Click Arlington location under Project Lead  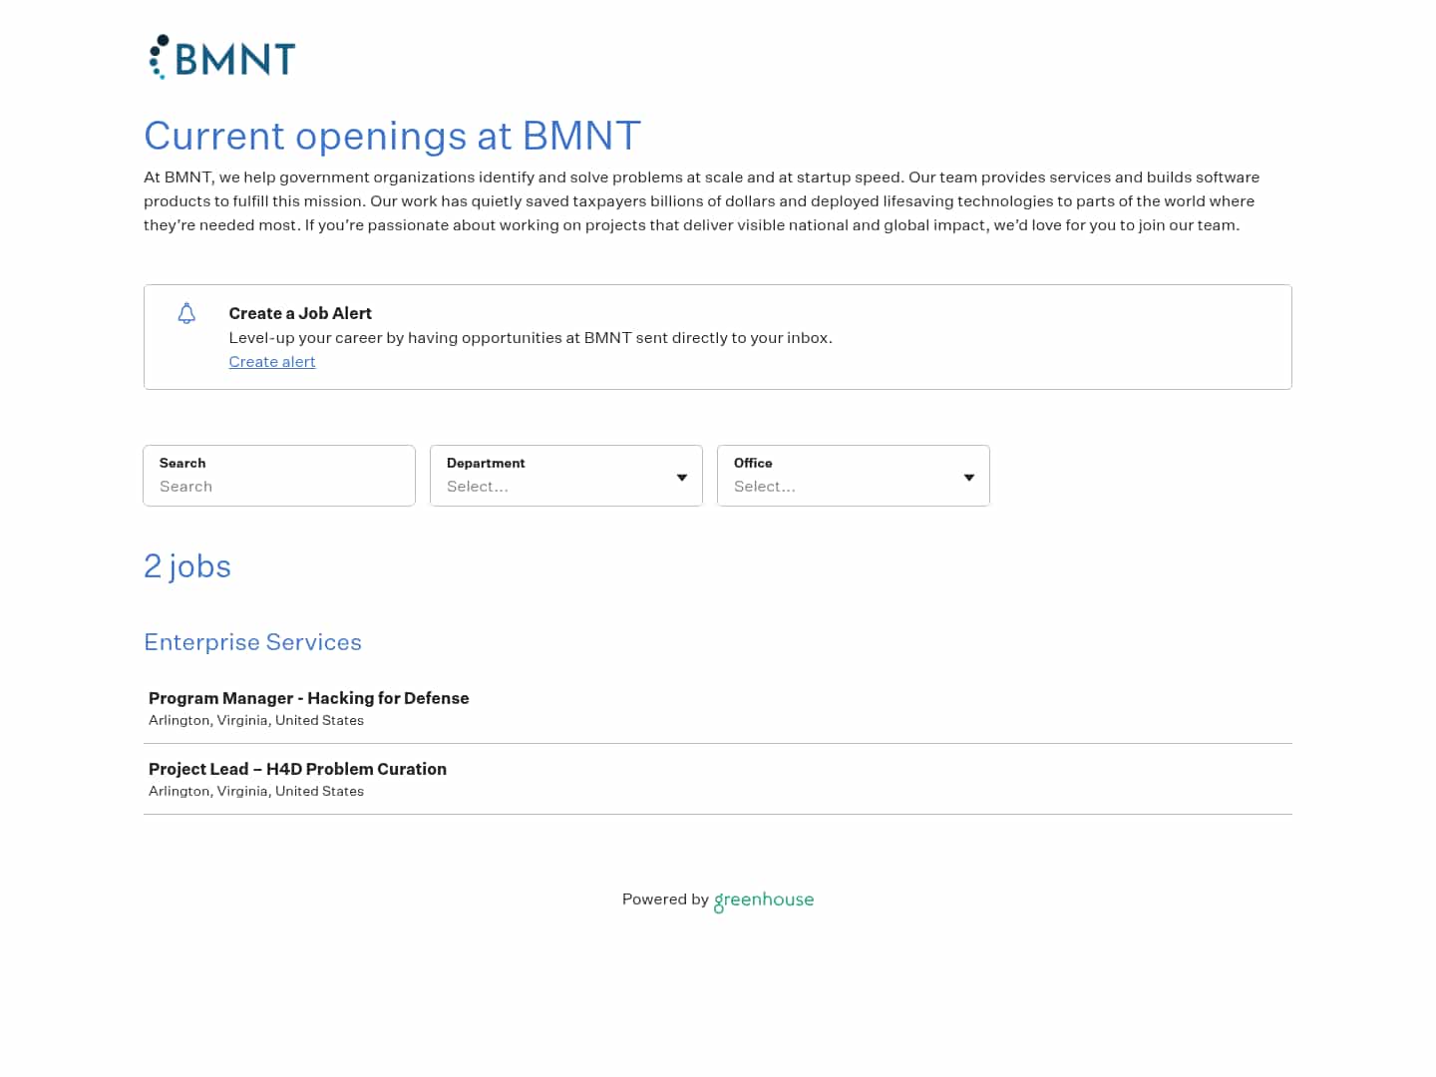[256, 791]
